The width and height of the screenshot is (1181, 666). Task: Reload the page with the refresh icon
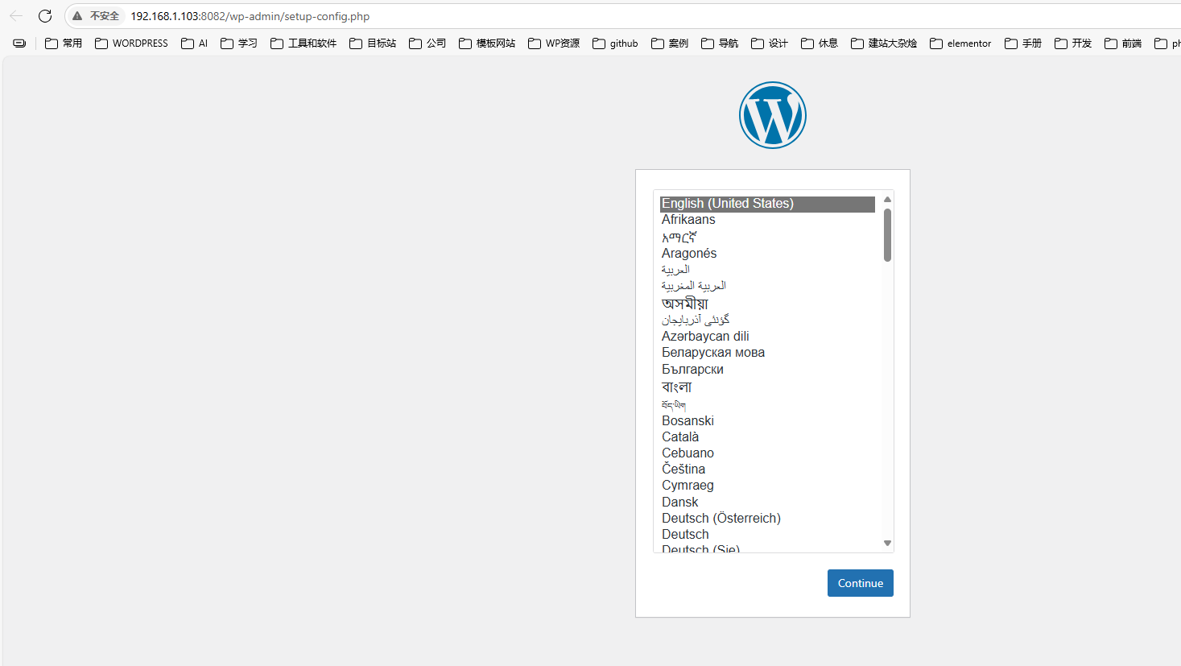coord(45,16)
